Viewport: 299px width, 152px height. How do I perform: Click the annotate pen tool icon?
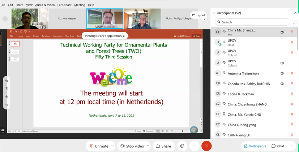(x=7, y=81)
